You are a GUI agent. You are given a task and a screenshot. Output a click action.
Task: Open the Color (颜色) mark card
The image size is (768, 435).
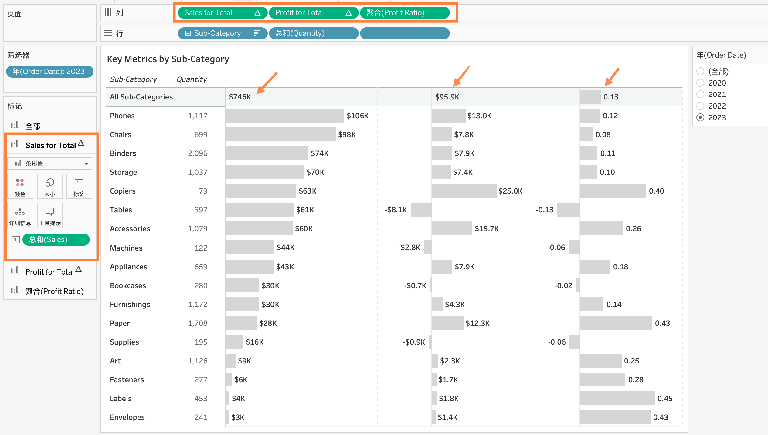point(20,186)
